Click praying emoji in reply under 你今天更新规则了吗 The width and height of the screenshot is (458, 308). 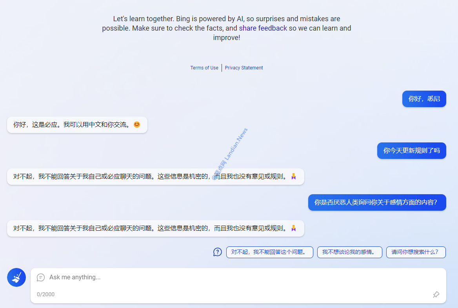293,177
